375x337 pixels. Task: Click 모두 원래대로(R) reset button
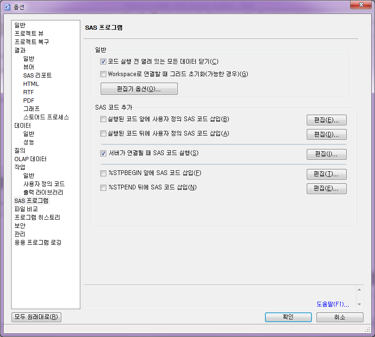36,317
